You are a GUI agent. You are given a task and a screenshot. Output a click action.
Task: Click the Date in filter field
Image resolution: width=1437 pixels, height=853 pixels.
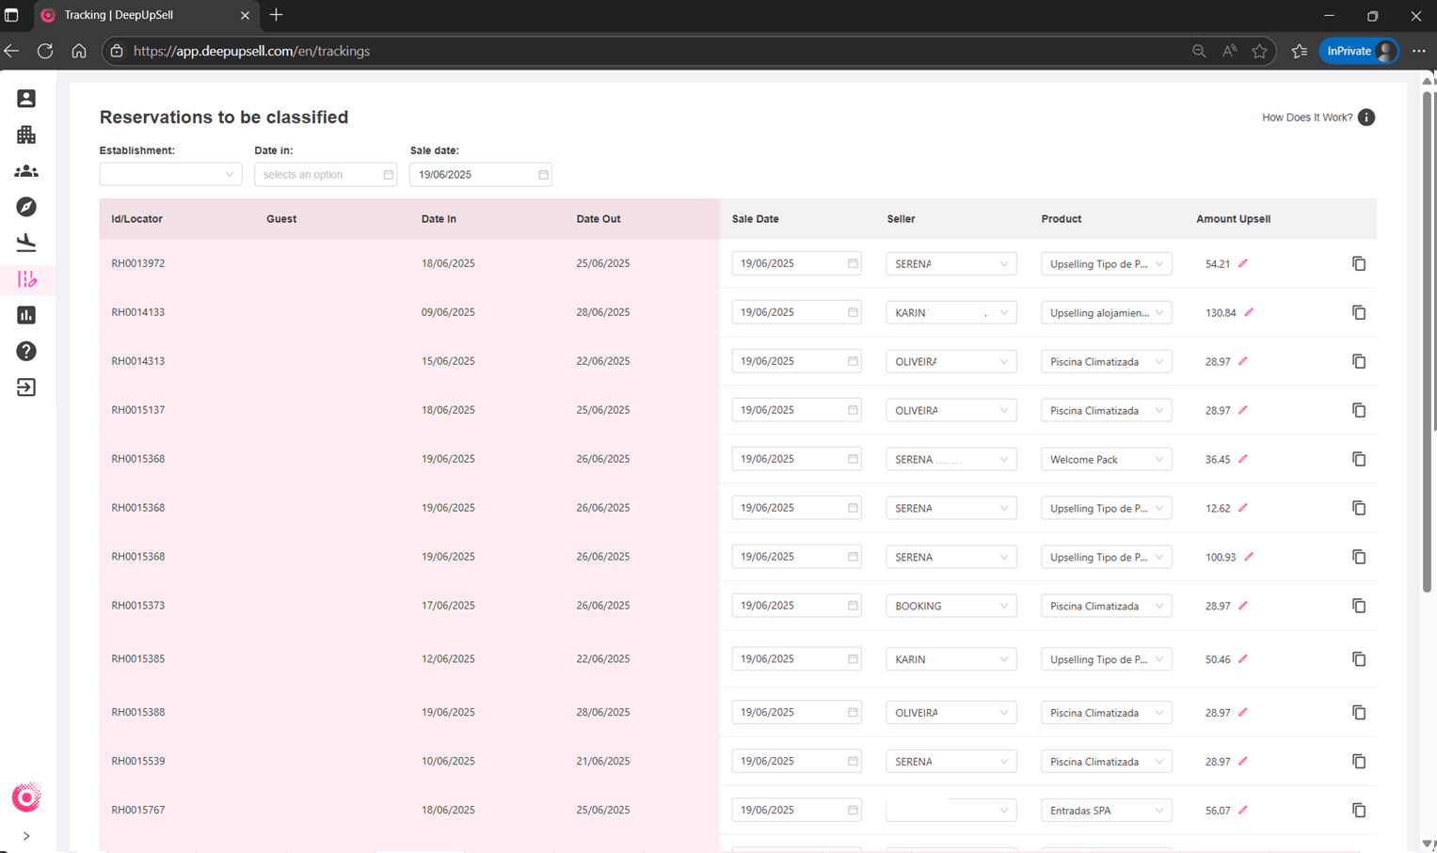tap(326, 174)
